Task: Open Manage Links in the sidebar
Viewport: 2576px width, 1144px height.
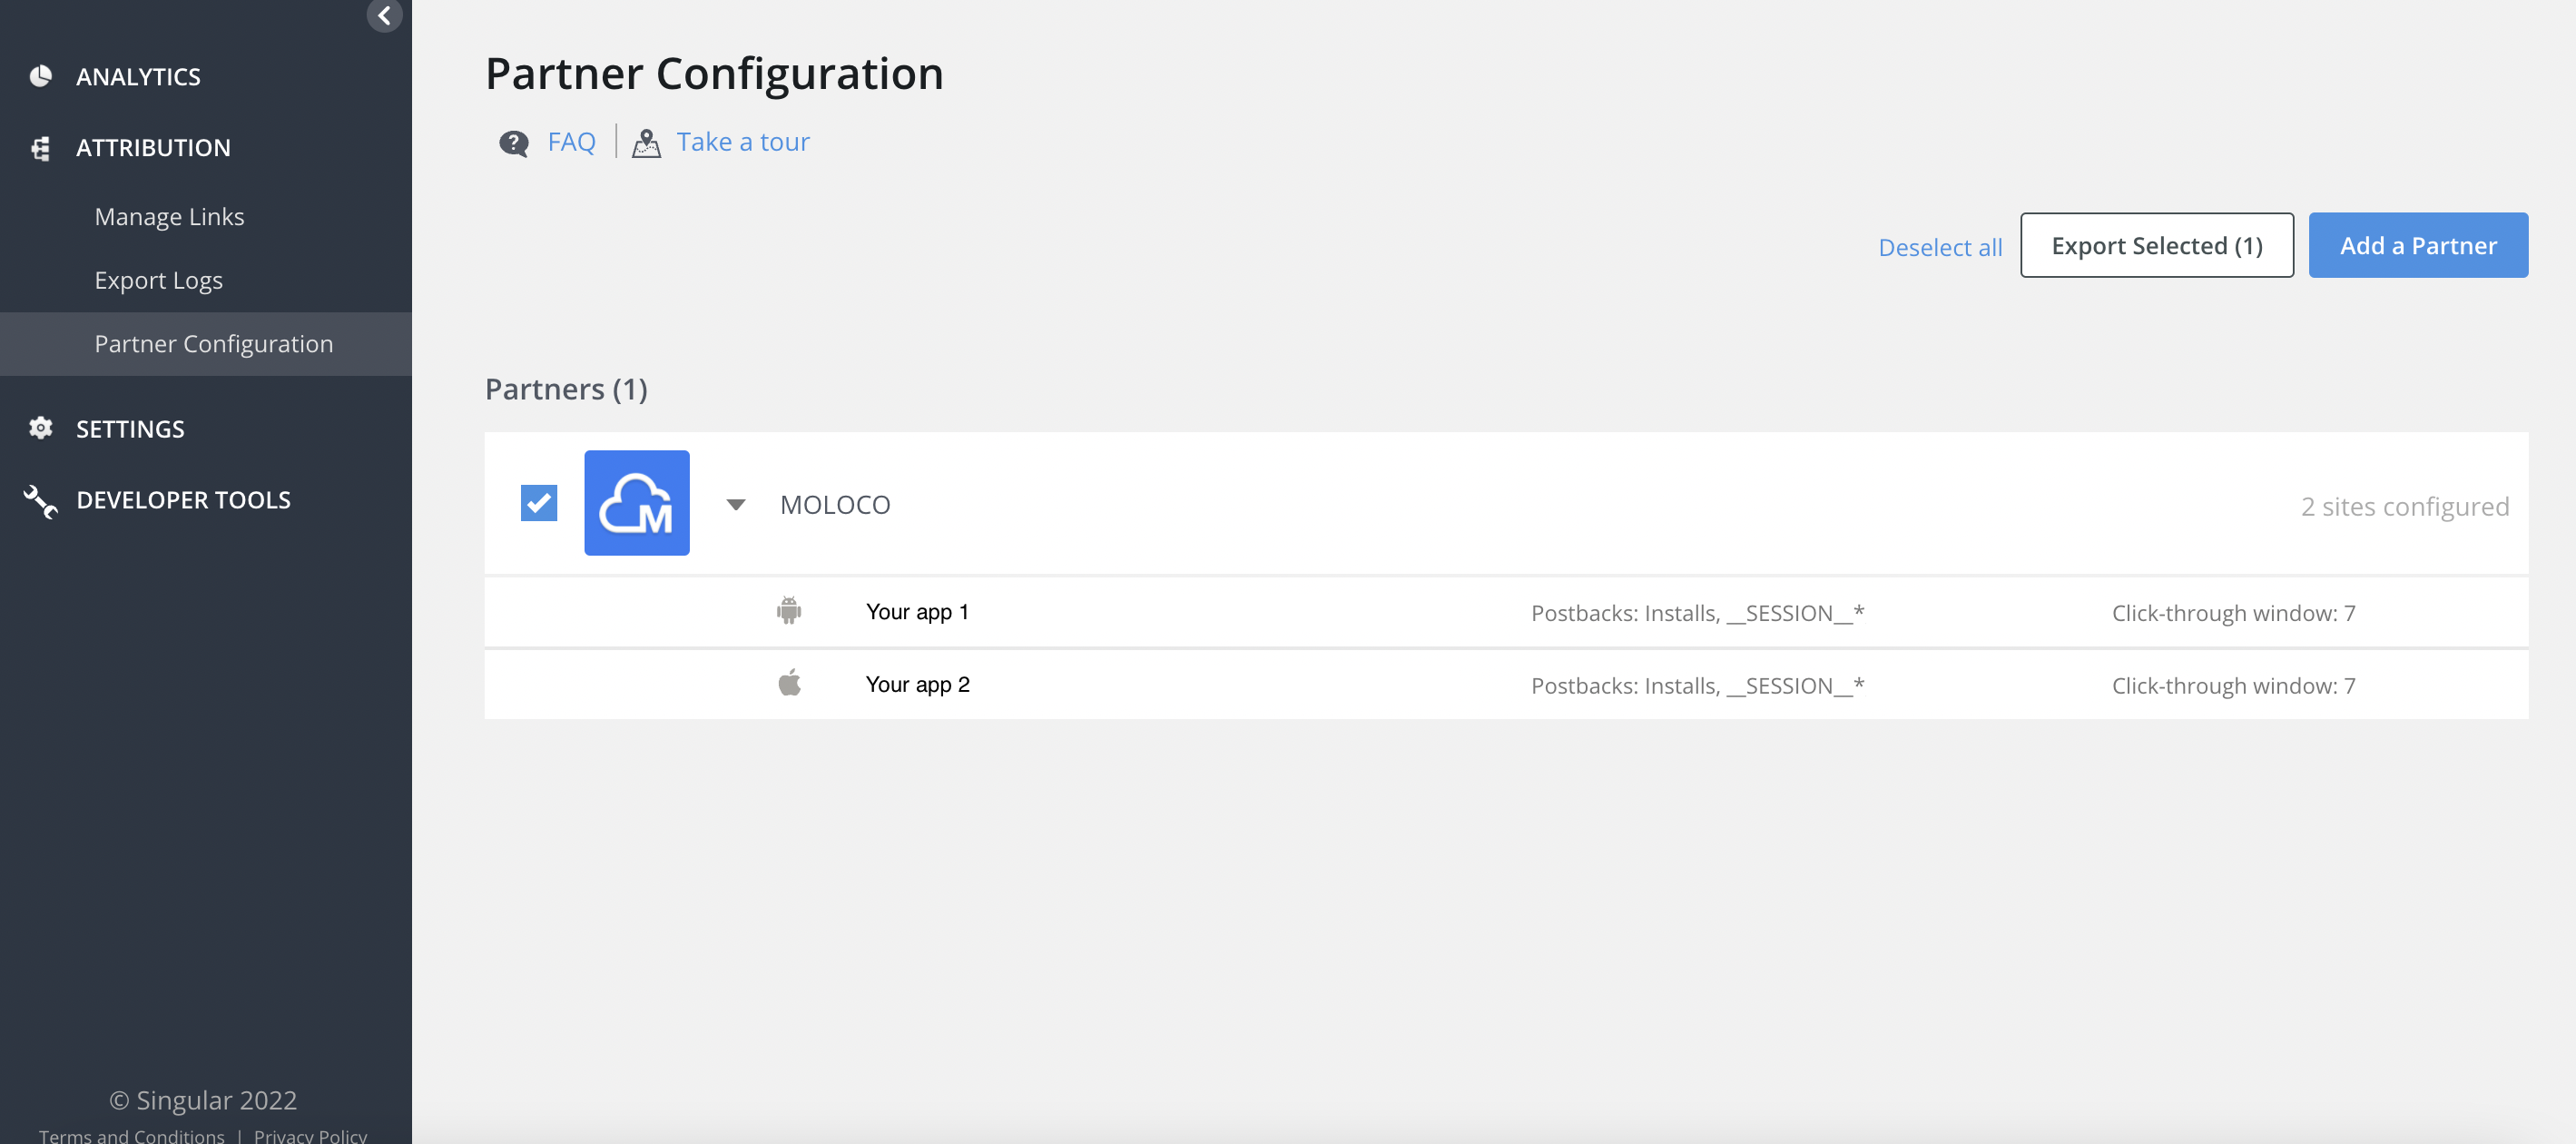Action: [169, 217]
